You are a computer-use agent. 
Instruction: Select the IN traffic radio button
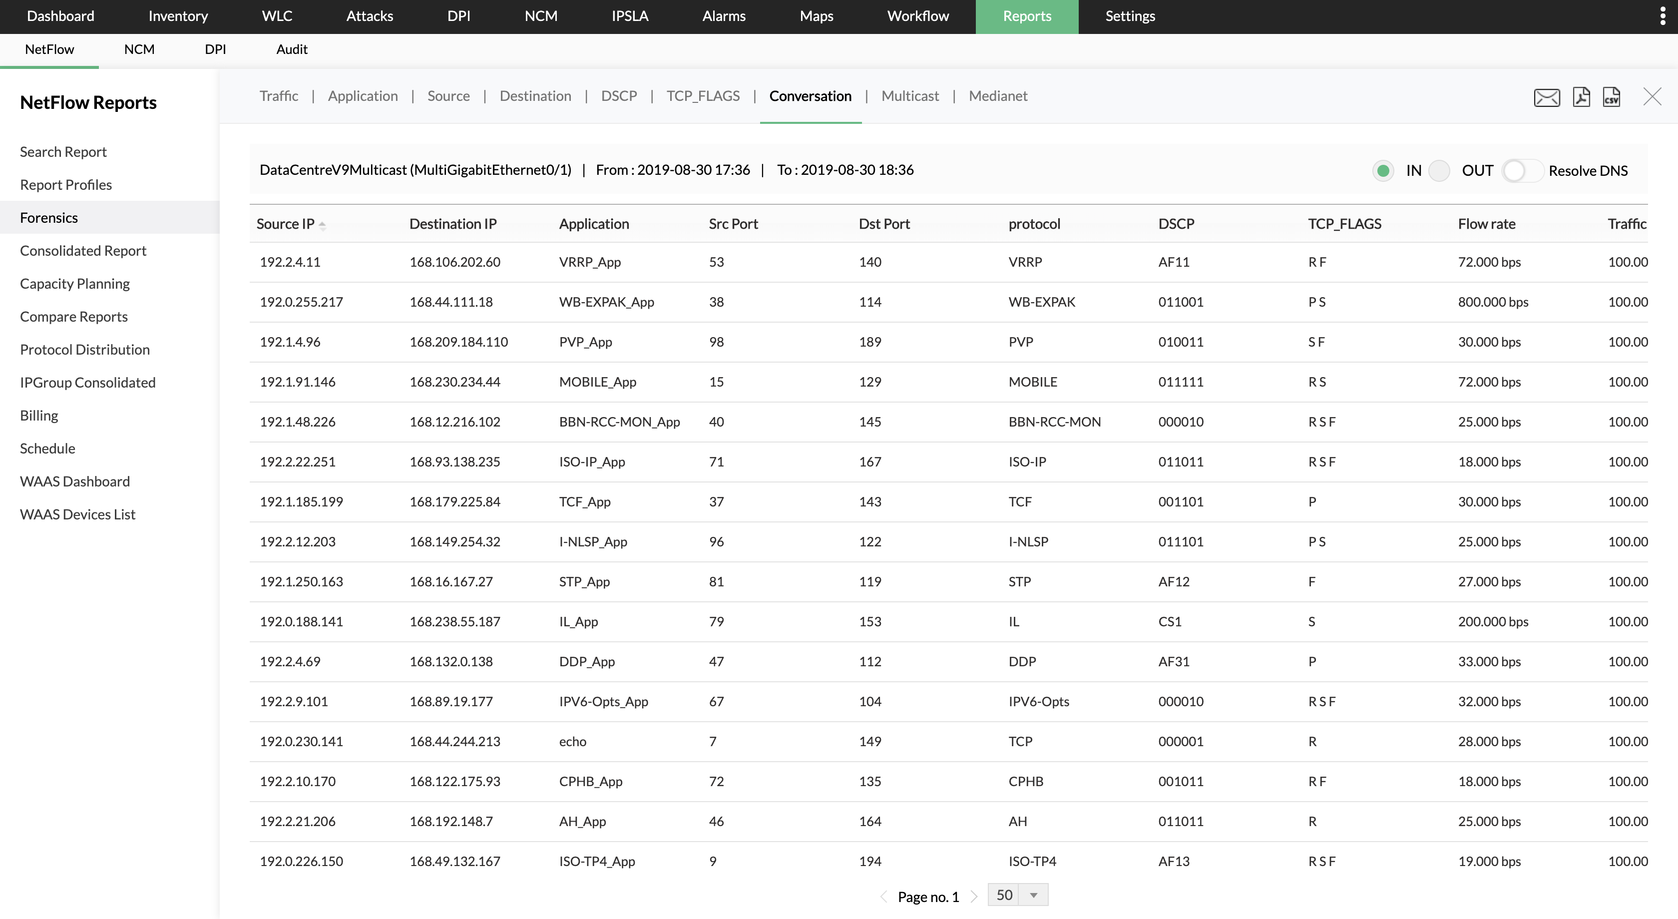(x=1382, y=171)
